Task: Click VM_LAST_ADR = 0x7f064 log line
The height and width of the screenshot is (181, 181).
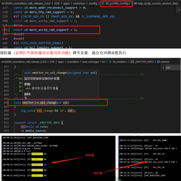Action: click(x=22, y=143)
